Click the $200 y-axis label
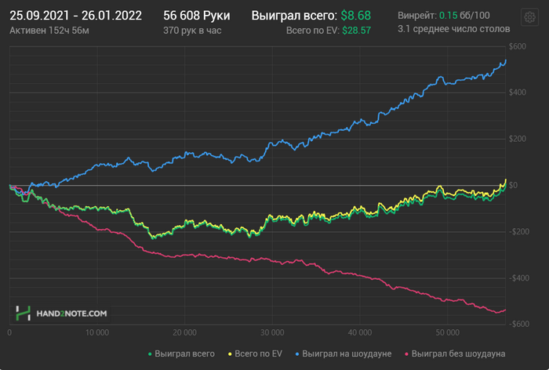 (x=518, y=139)
